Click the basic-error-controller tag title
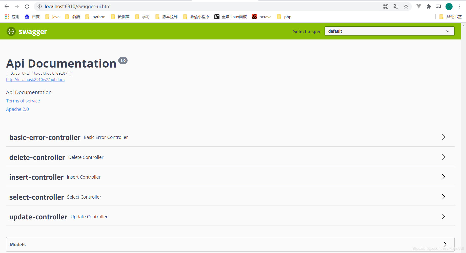 (45, 137)
